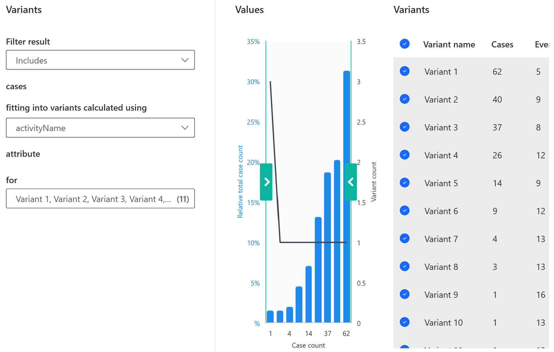This screenshot has height=352, width=554.
Task: Click the Cases column header
Action: [x=502, y=44]
